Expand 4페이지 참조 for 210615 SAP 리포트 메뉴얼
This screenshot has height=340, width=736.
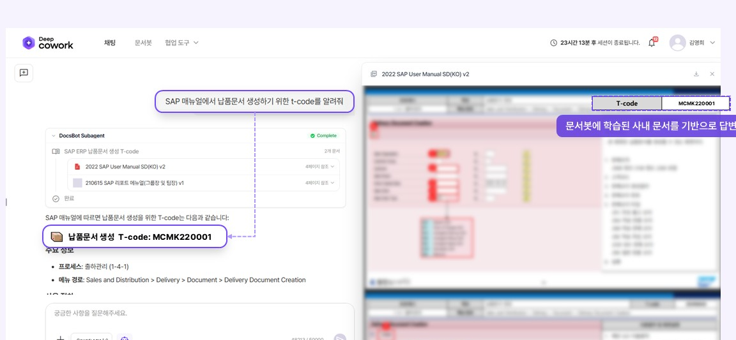pyautogui.click(x=319, y=182)
